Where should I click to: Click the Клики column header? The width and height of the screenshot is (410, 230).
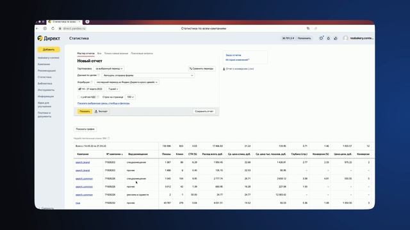[179, 155]
